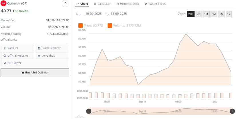Toggle the Volume series legend swatch
The height and width of the screenshot is (119, 236).
[x=110, y=25]
